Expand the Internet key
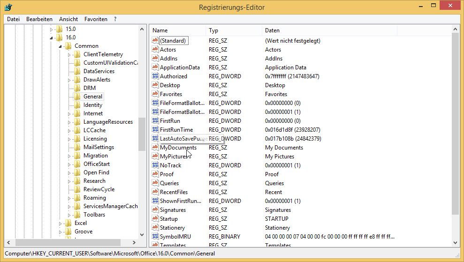 pyautogui.click(x=69, y=114)
